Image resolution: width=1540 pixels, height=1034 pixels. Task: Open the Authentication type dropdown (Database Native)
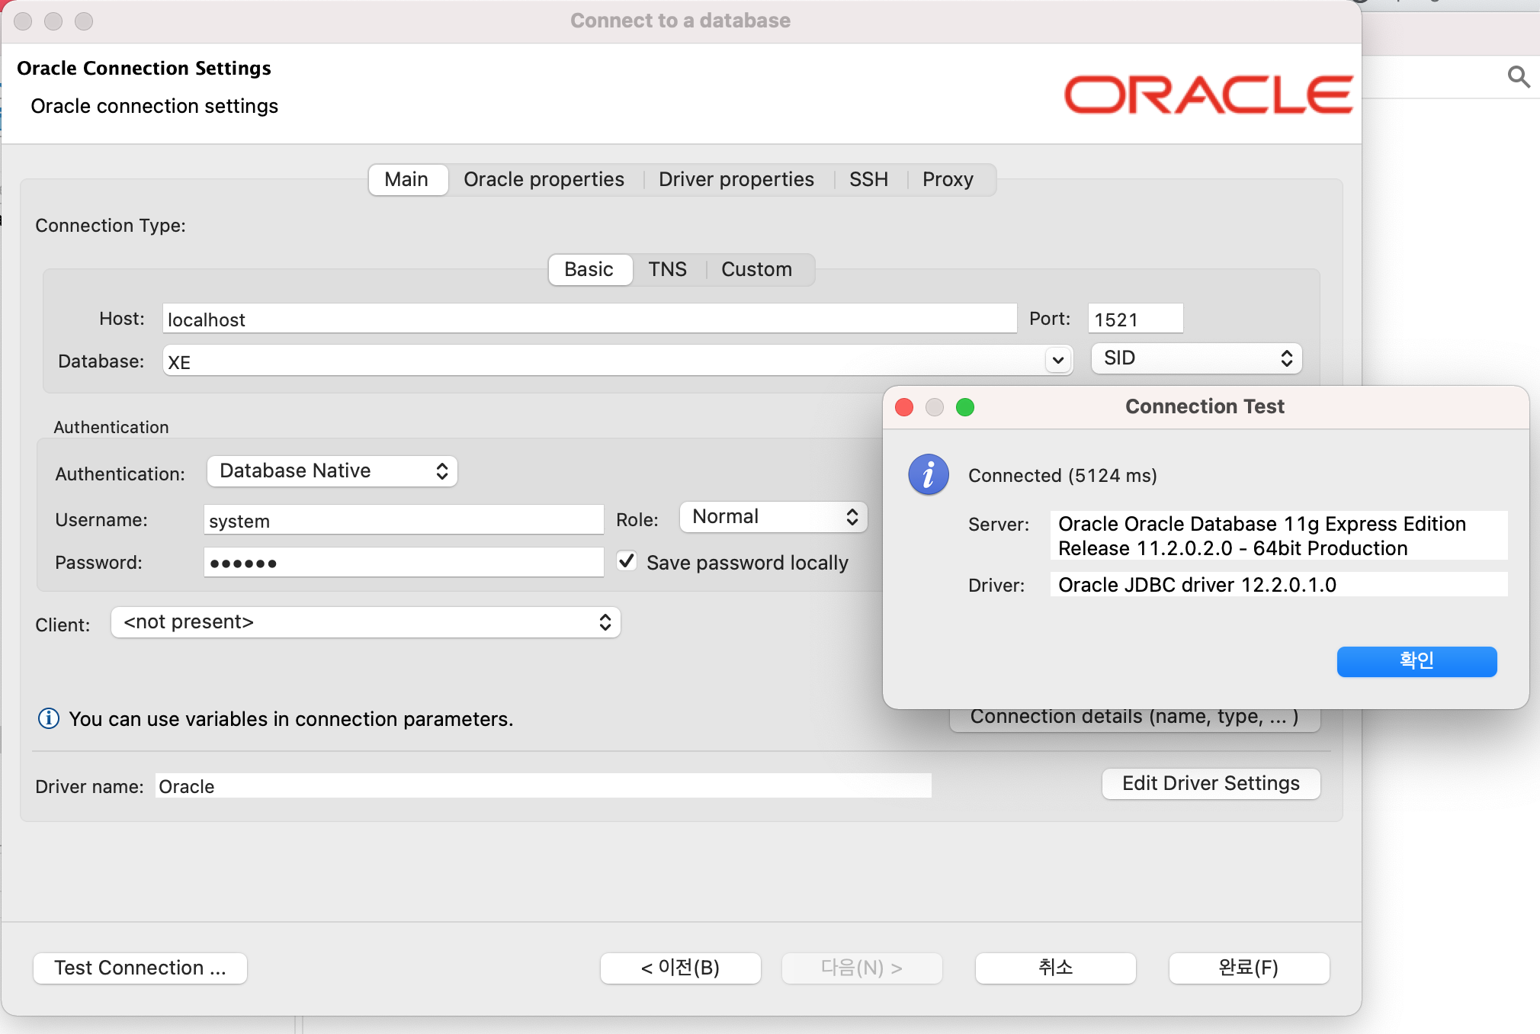coord(332,471)
